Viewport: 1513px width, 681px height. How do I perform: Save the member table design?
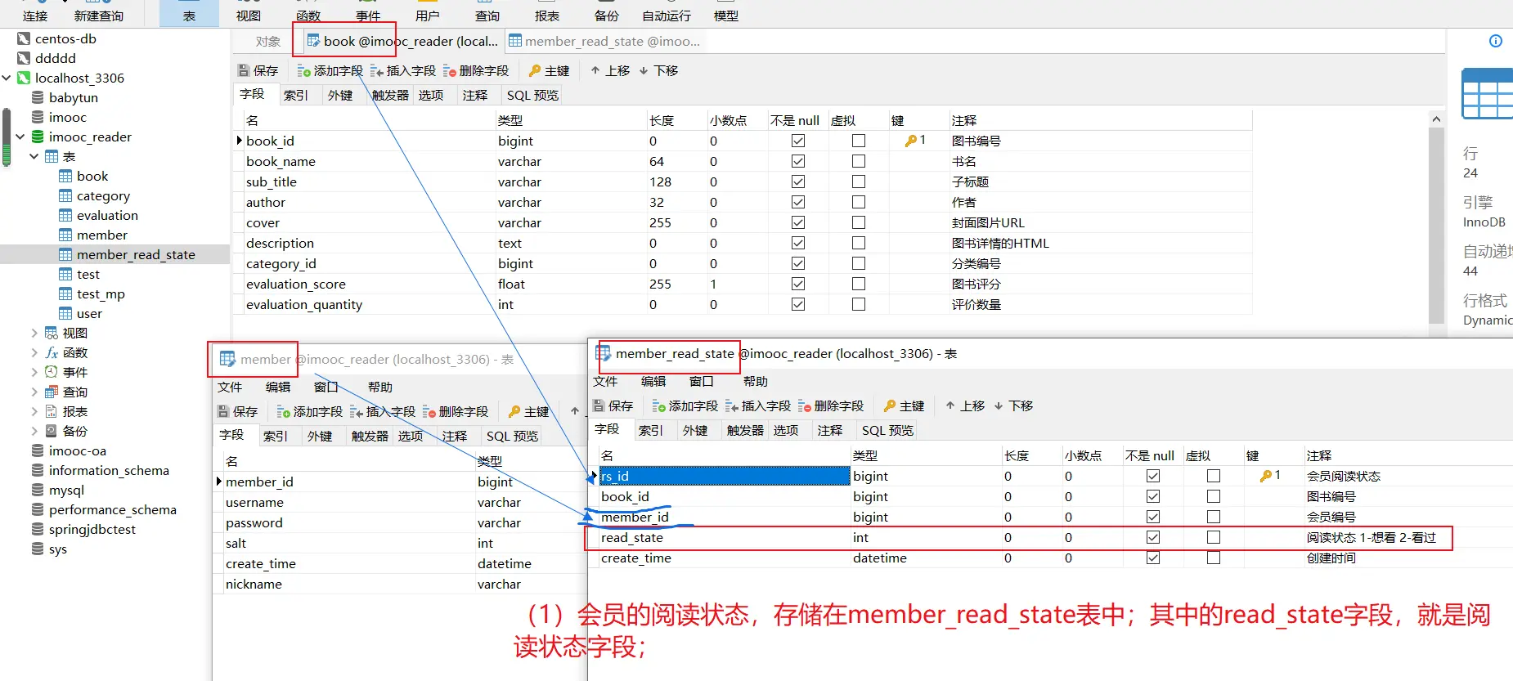point(237,411)
